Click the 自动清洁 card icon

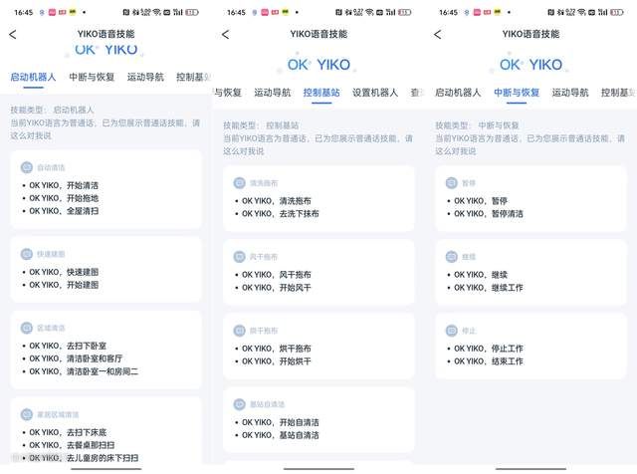28,168
